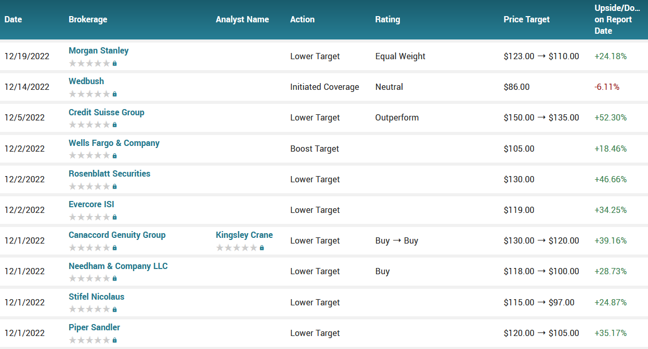Click lock icon under Credit Suisse Group

(x=114, y=125)
